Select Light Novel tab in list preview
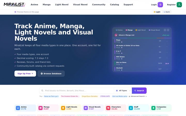Screen dimensions: 186x116 click(141, 30)
